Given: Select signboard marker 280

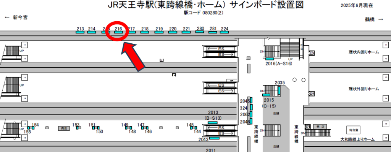Looking at the screenshot, I should coord(200,32).
